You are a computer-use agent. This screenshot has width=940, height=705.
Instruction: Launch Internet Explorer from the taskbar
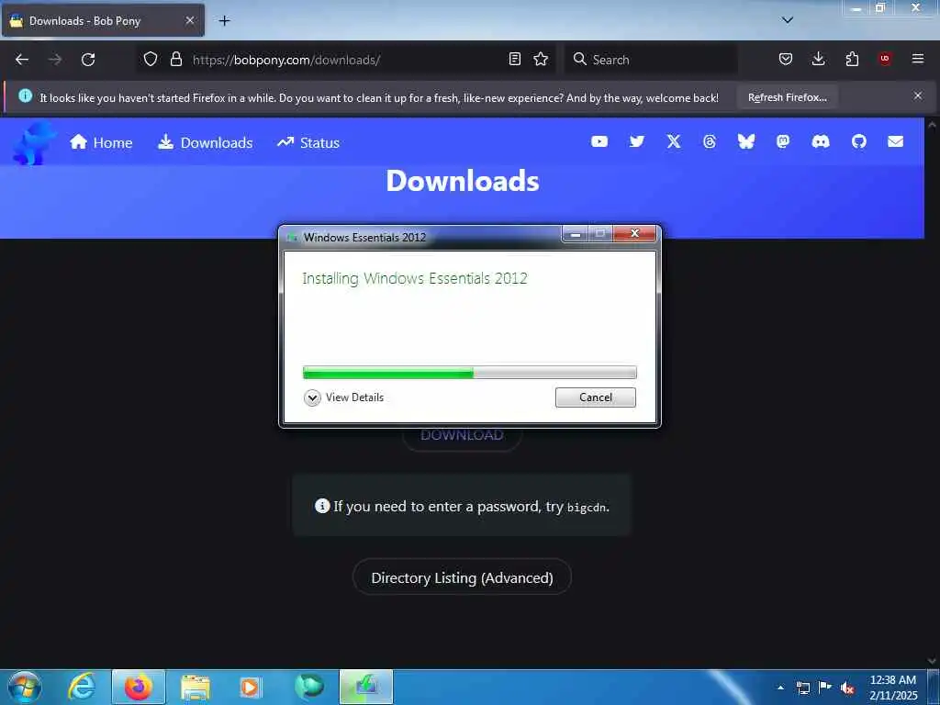point(81,687)
